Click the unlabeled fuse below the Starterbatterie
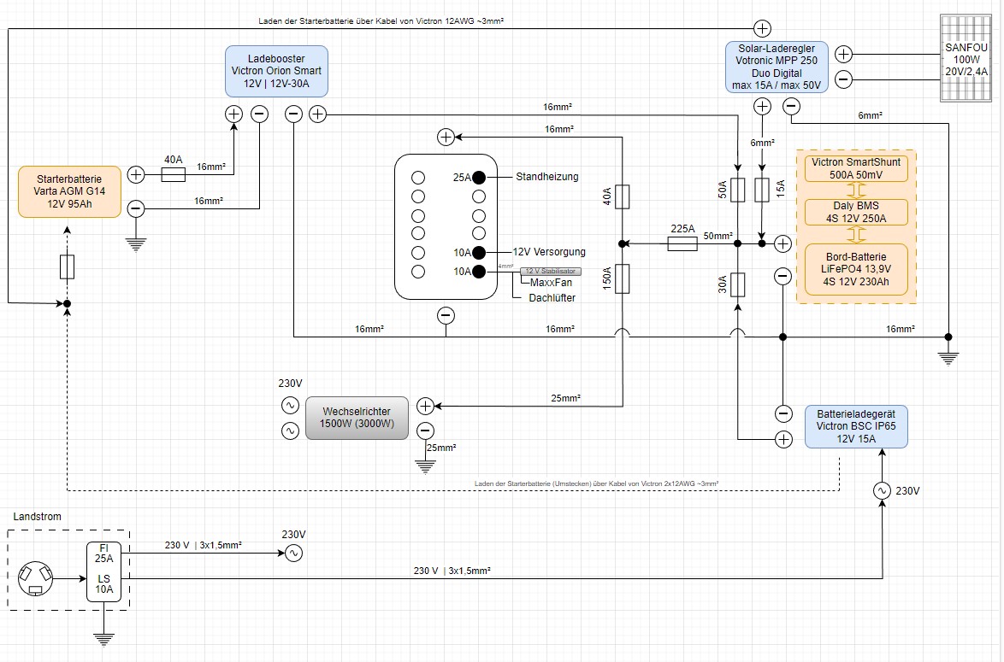1004x662 pixels. (68, 267)
